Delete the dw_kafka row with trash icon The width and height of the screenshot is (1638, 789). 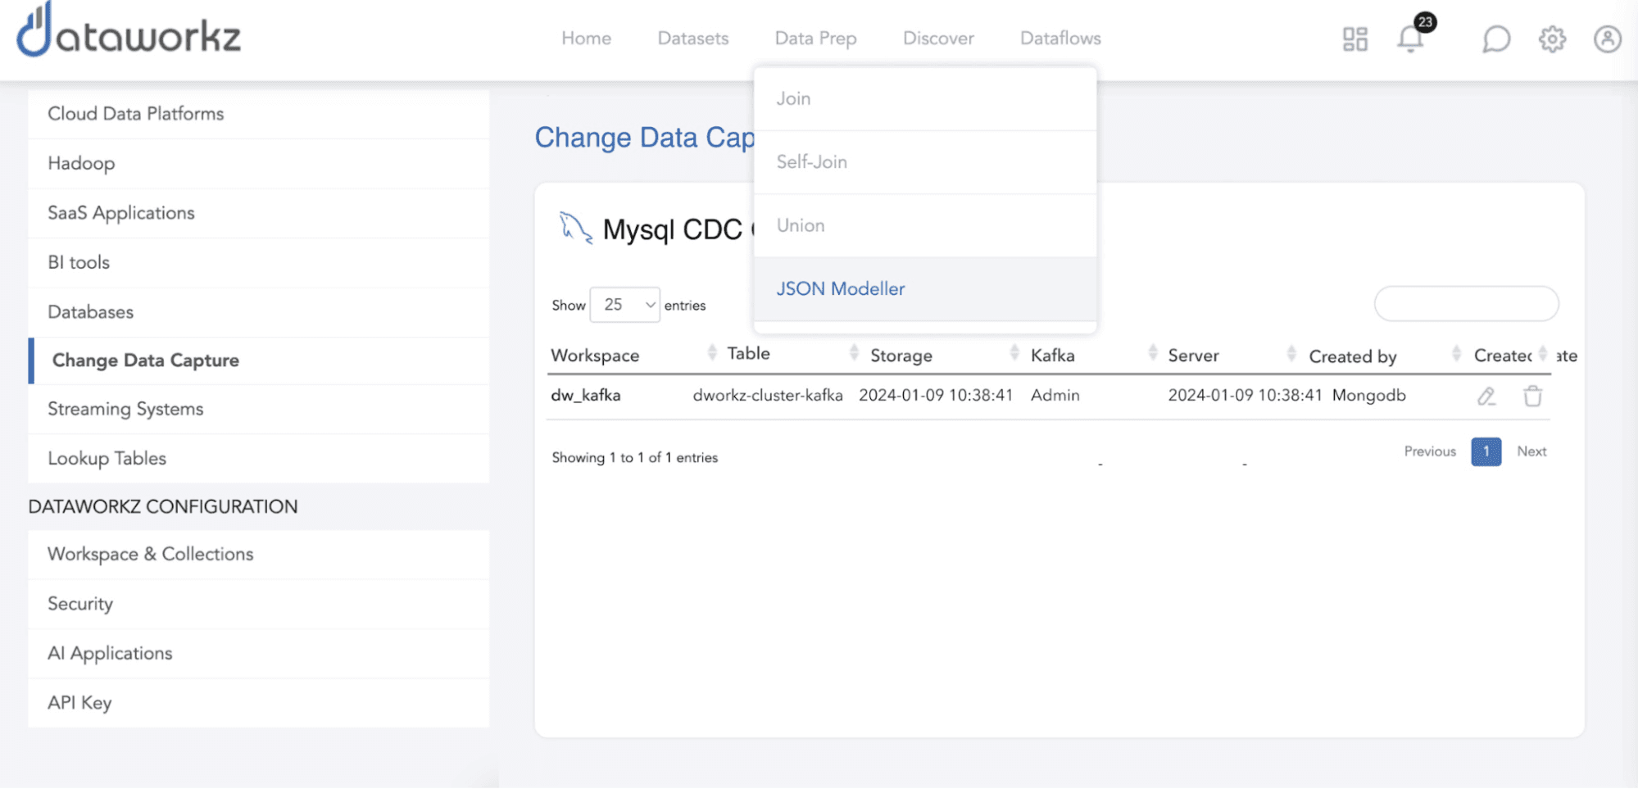(x=1532, y=397)
